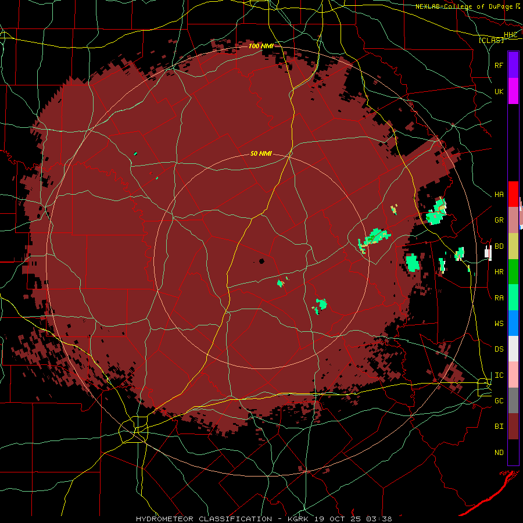Click the NEXLAB-College of DuPage header text

(465, 6)
